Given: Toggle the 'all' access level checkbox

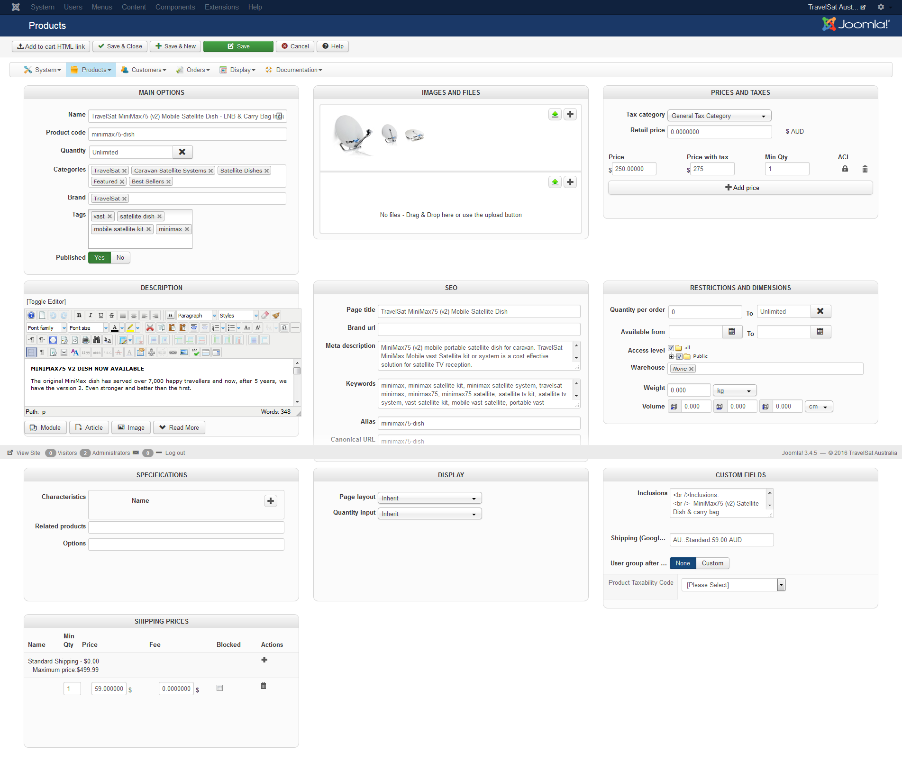Looking at the screenshot, I should tap(671, 348).
